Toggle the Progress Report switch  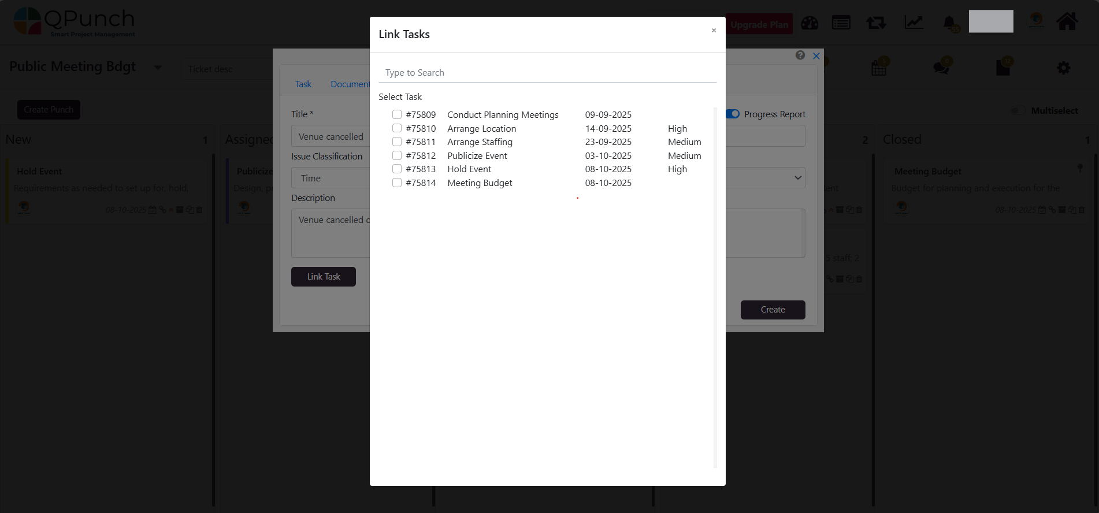point(733,114)
